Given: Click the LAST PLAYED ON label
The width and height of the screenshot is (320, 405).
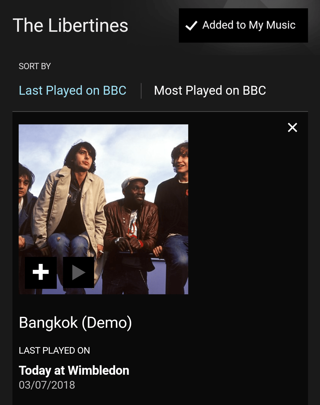Looking at the screenshot, I should point(54,350).
